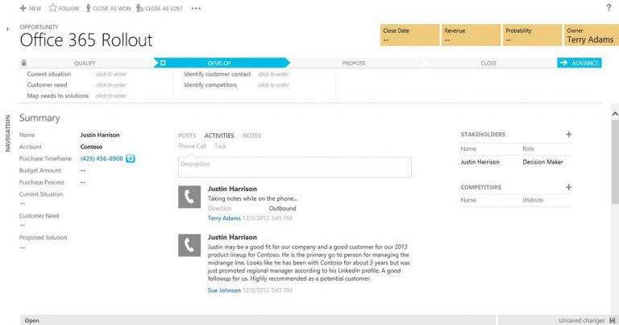Viewport: 619px width, 325px height.
Task: Click the Follow star icon
Action: [x=52, y=8]
